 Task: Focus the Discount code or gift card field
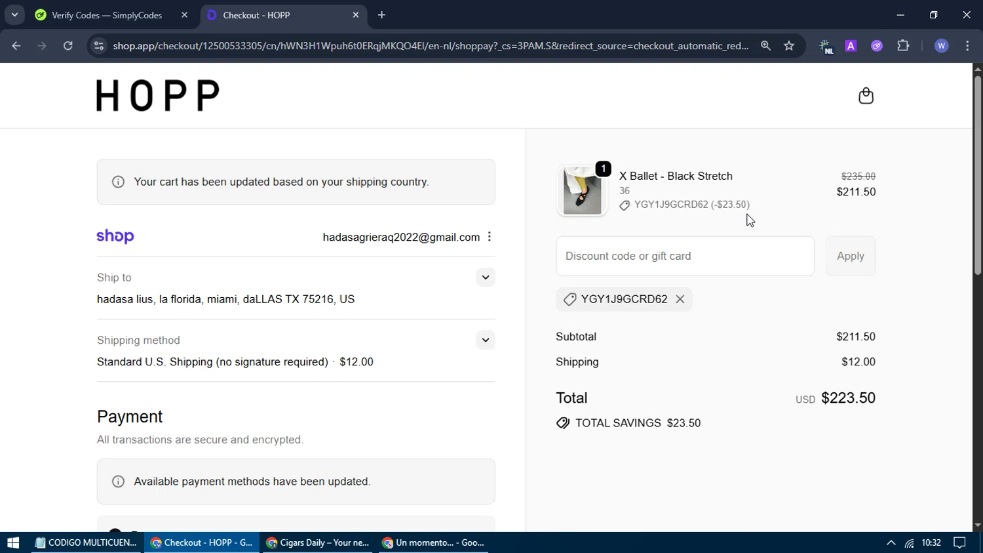coord(685,256)
